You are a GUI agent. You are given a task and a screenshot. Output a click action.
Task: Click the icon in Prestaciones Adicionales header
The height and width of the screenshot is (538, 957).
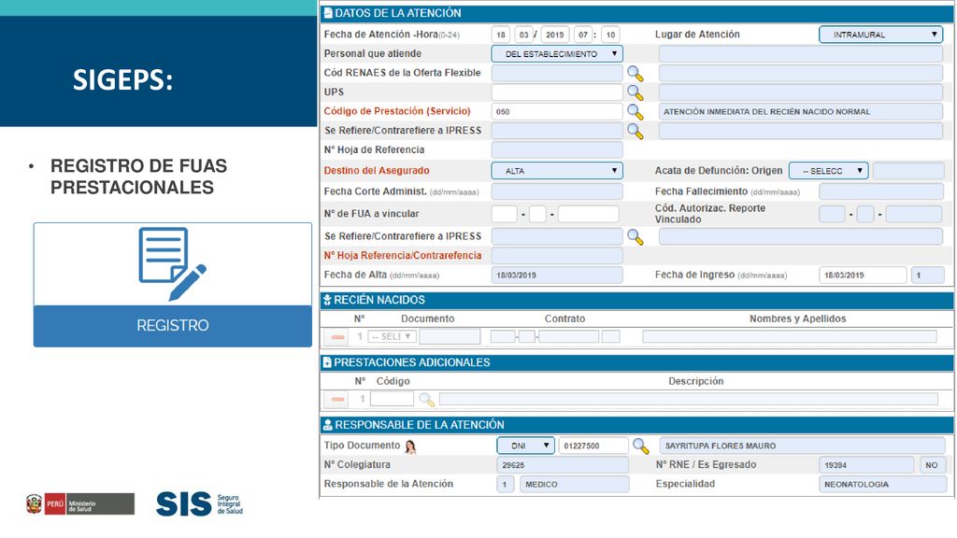point(327,362)
